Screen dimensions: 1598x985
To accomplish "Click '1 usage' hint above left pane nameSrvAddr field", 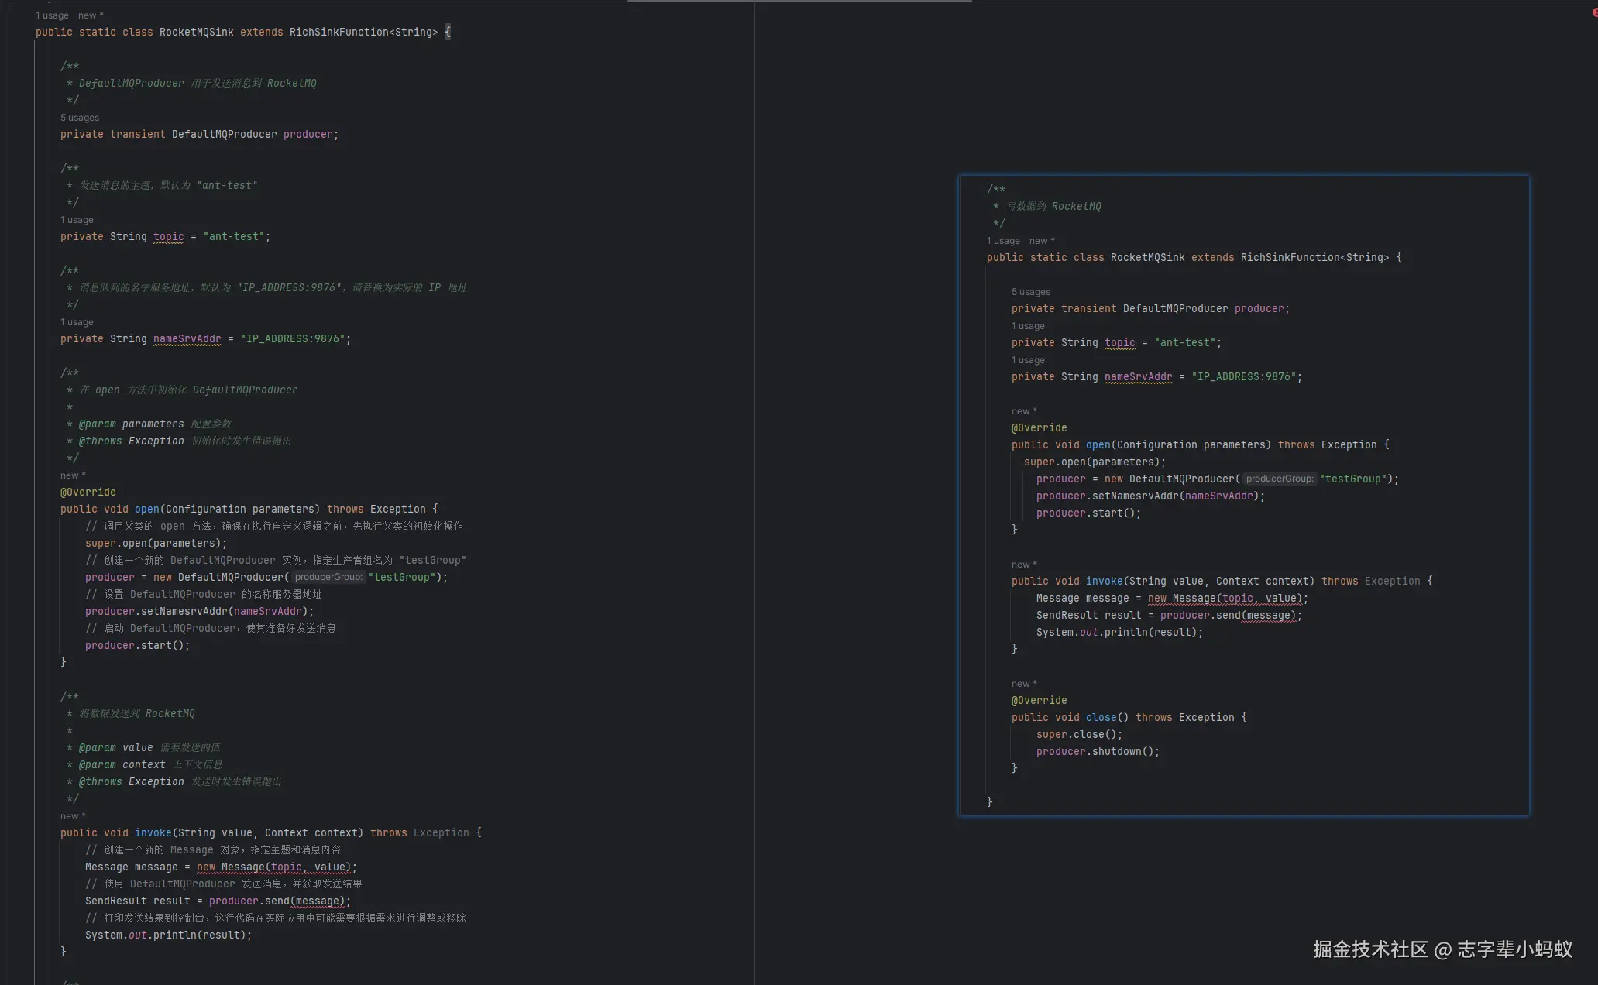I will (77, 322).
